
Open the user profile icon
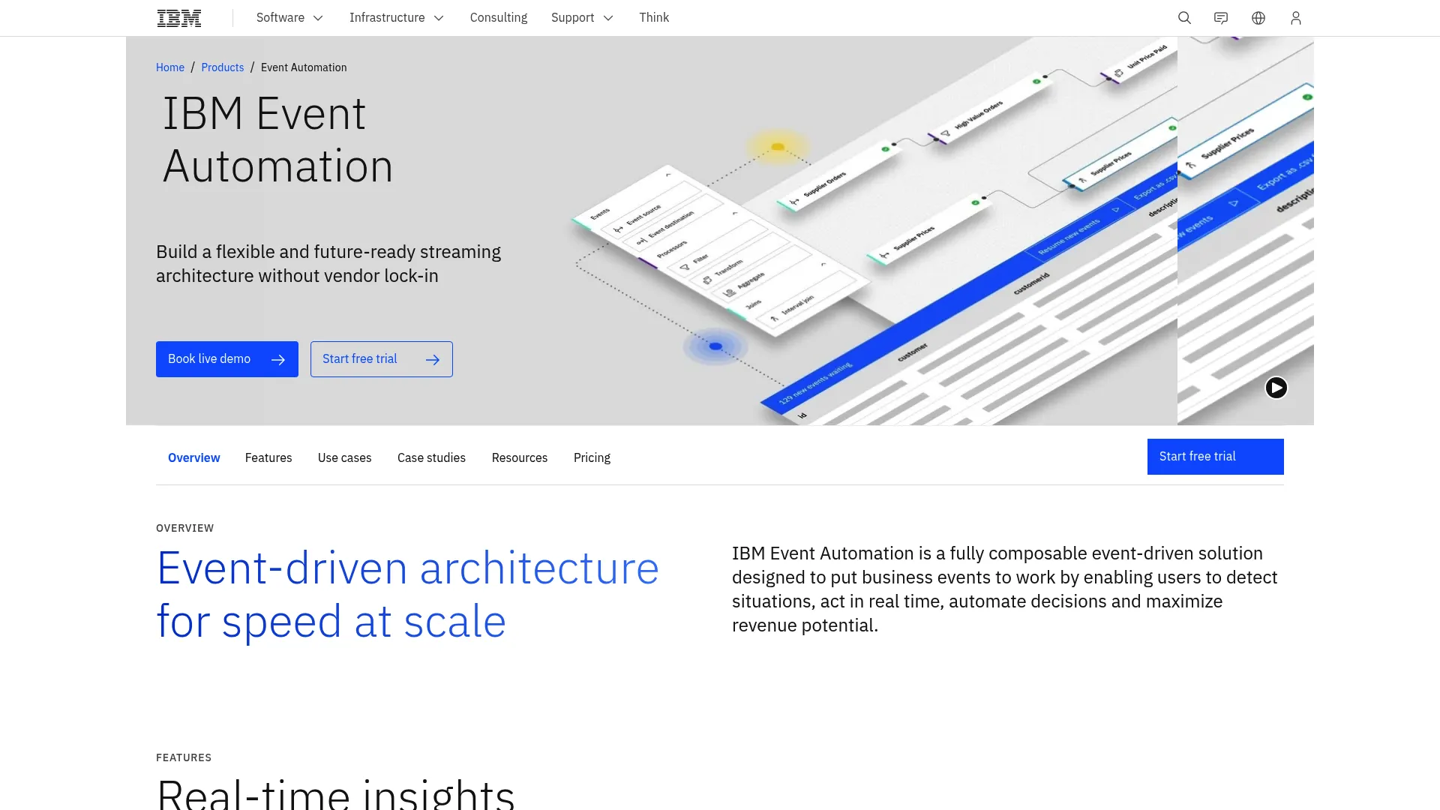[1296, 18]
